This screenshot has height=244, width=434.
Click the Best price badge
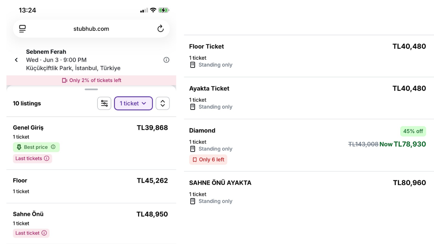(36, 147)
